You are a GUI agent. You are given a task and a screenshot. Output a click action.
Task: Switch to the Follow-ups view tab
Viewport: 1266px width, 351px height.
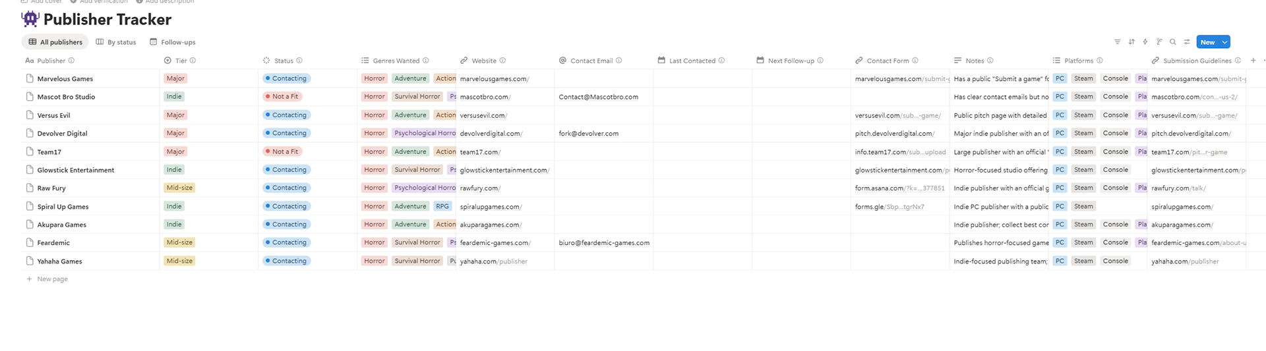pyautogui.click(x=173, y=42)
